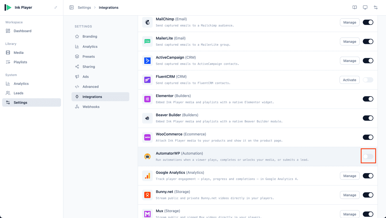
Task: Open Playlists in the sidebar
Action: (x=32, y=62)
